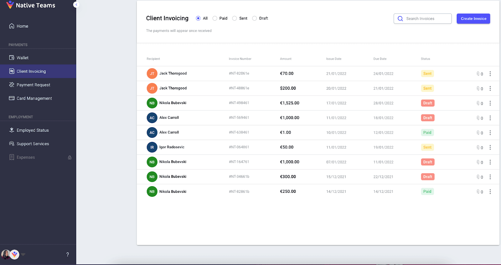Open options menu for invoice #NT-48861e
501x265 pixels.
coord(490,88)
